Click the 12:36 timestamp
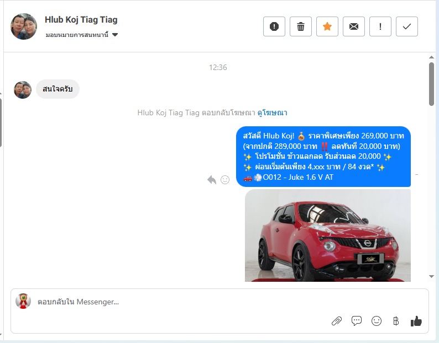This screenshot has width=439, height=343. pyautogui.click(x=218, y=67)
